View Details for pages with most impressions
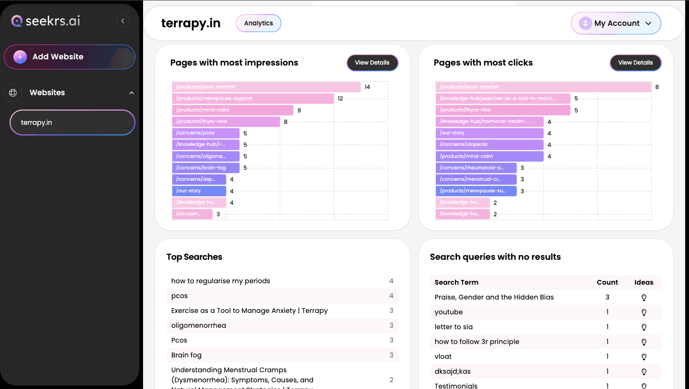689x389 pixels. [x=372, y=63]
